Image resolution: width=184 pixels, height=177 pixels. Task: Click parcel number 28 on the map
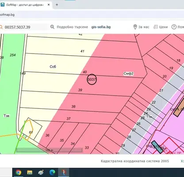(129, 137)
